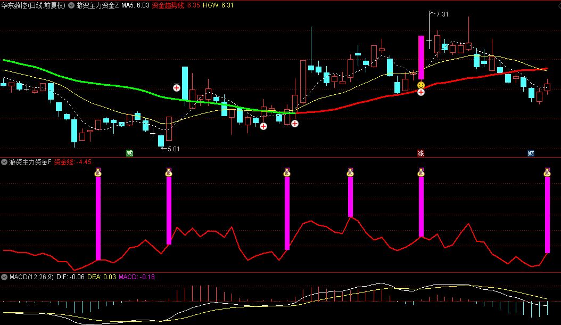This screenshot has width=561, height=325.
Task: Click the money bag icon below the 5.01 low
Action: coord(169,173)
